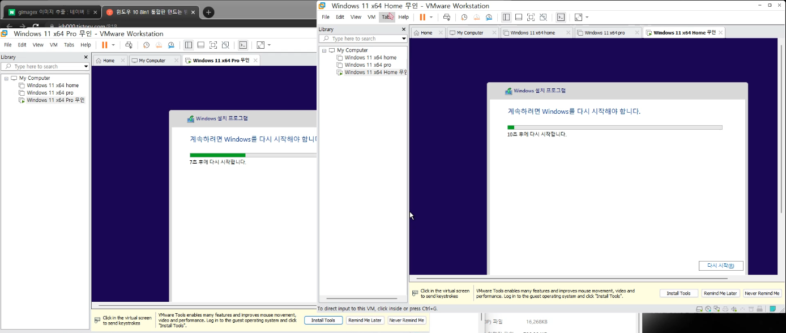The image size is (786, 333).
Task: Revert to snapshot in the Home window toolbar
Action: click(477, 17)
